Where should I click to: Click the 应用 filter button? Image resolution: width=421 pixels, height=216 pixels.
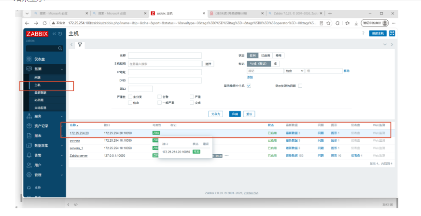(x=235, y=114)
